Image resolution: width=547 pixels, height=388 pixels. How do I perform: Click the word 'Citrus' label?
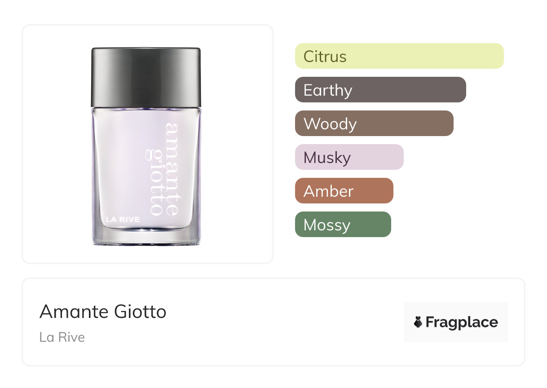tap(325, 57)
